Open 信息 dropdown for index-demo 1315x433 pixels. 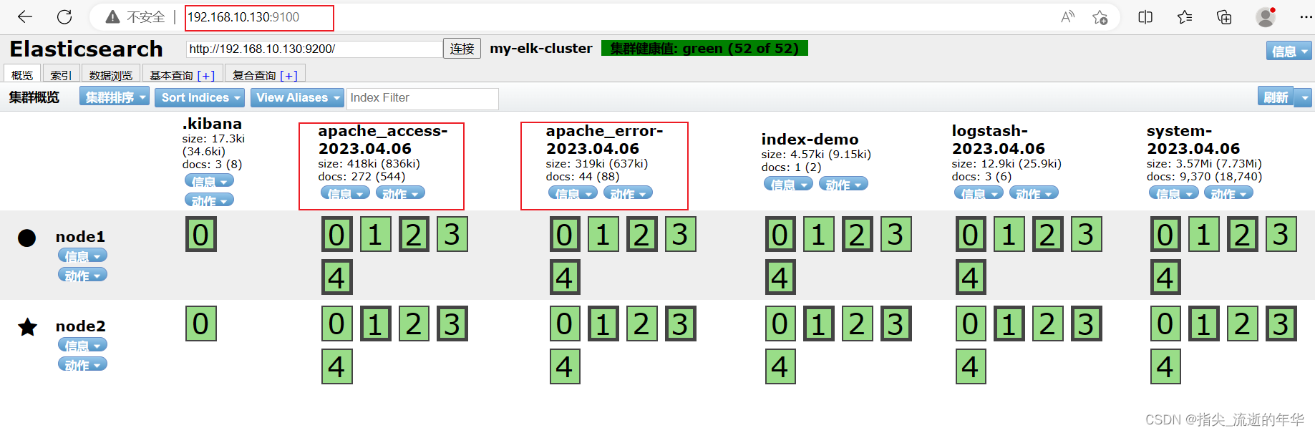788,184
